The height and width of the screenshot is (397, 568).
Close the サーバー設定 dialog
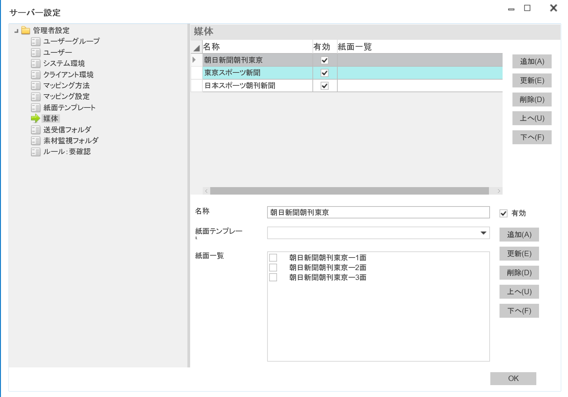(553, 8)
